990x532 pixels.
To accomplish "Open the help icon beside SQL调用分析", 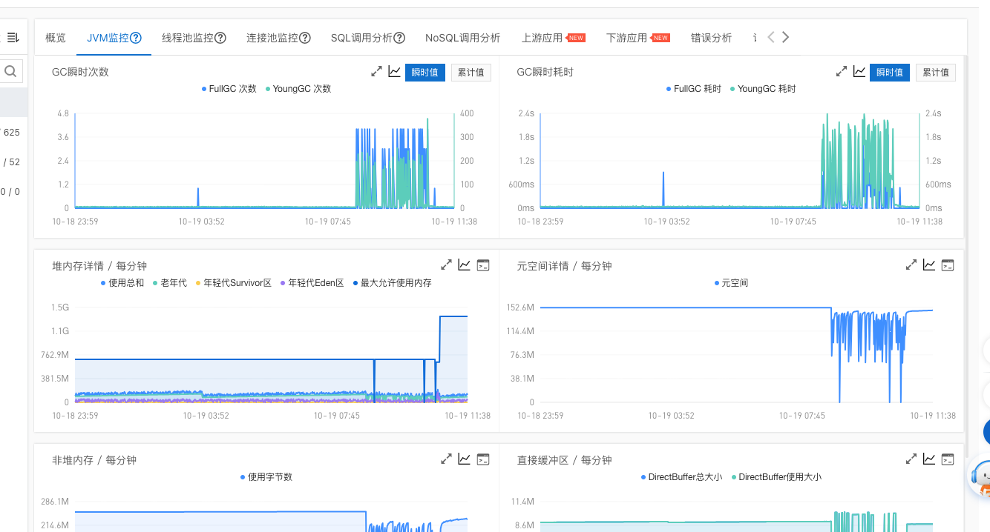I will [399, 38].
